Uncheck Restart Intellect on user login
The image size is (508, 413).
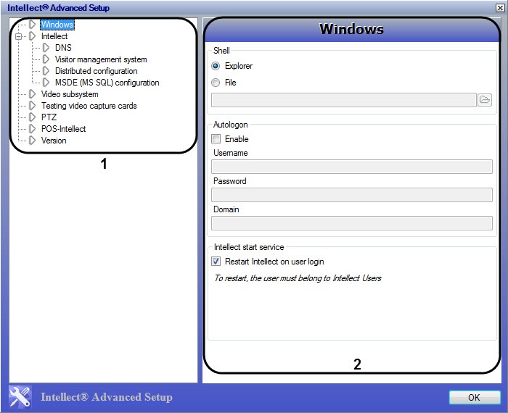216,262
